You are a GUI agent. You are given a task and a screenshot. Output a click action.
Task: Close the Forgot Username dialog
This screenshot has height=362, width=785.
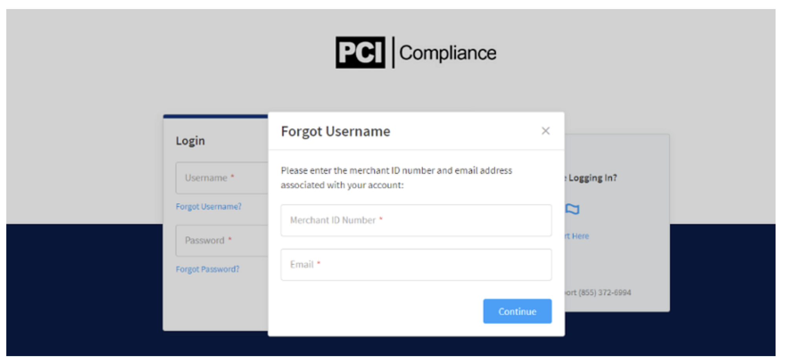click(x=545, y=131)
